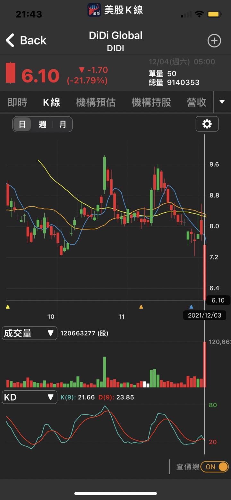Select the 日 daily interval
The image size is (231, 500).
click(22, 124)
